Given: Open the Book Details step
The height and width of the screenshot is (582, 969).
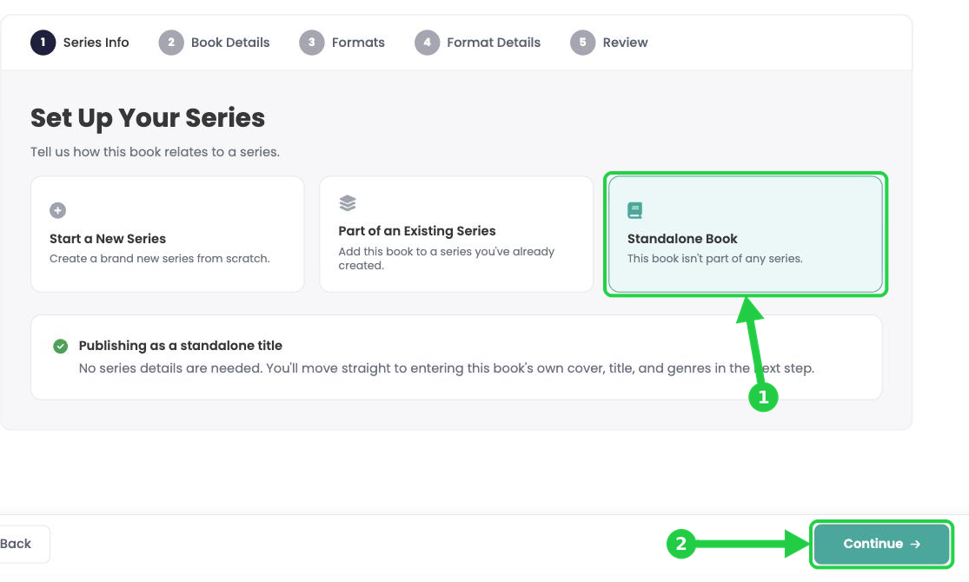Looking at the screenshot, I should tap(215, 43).
